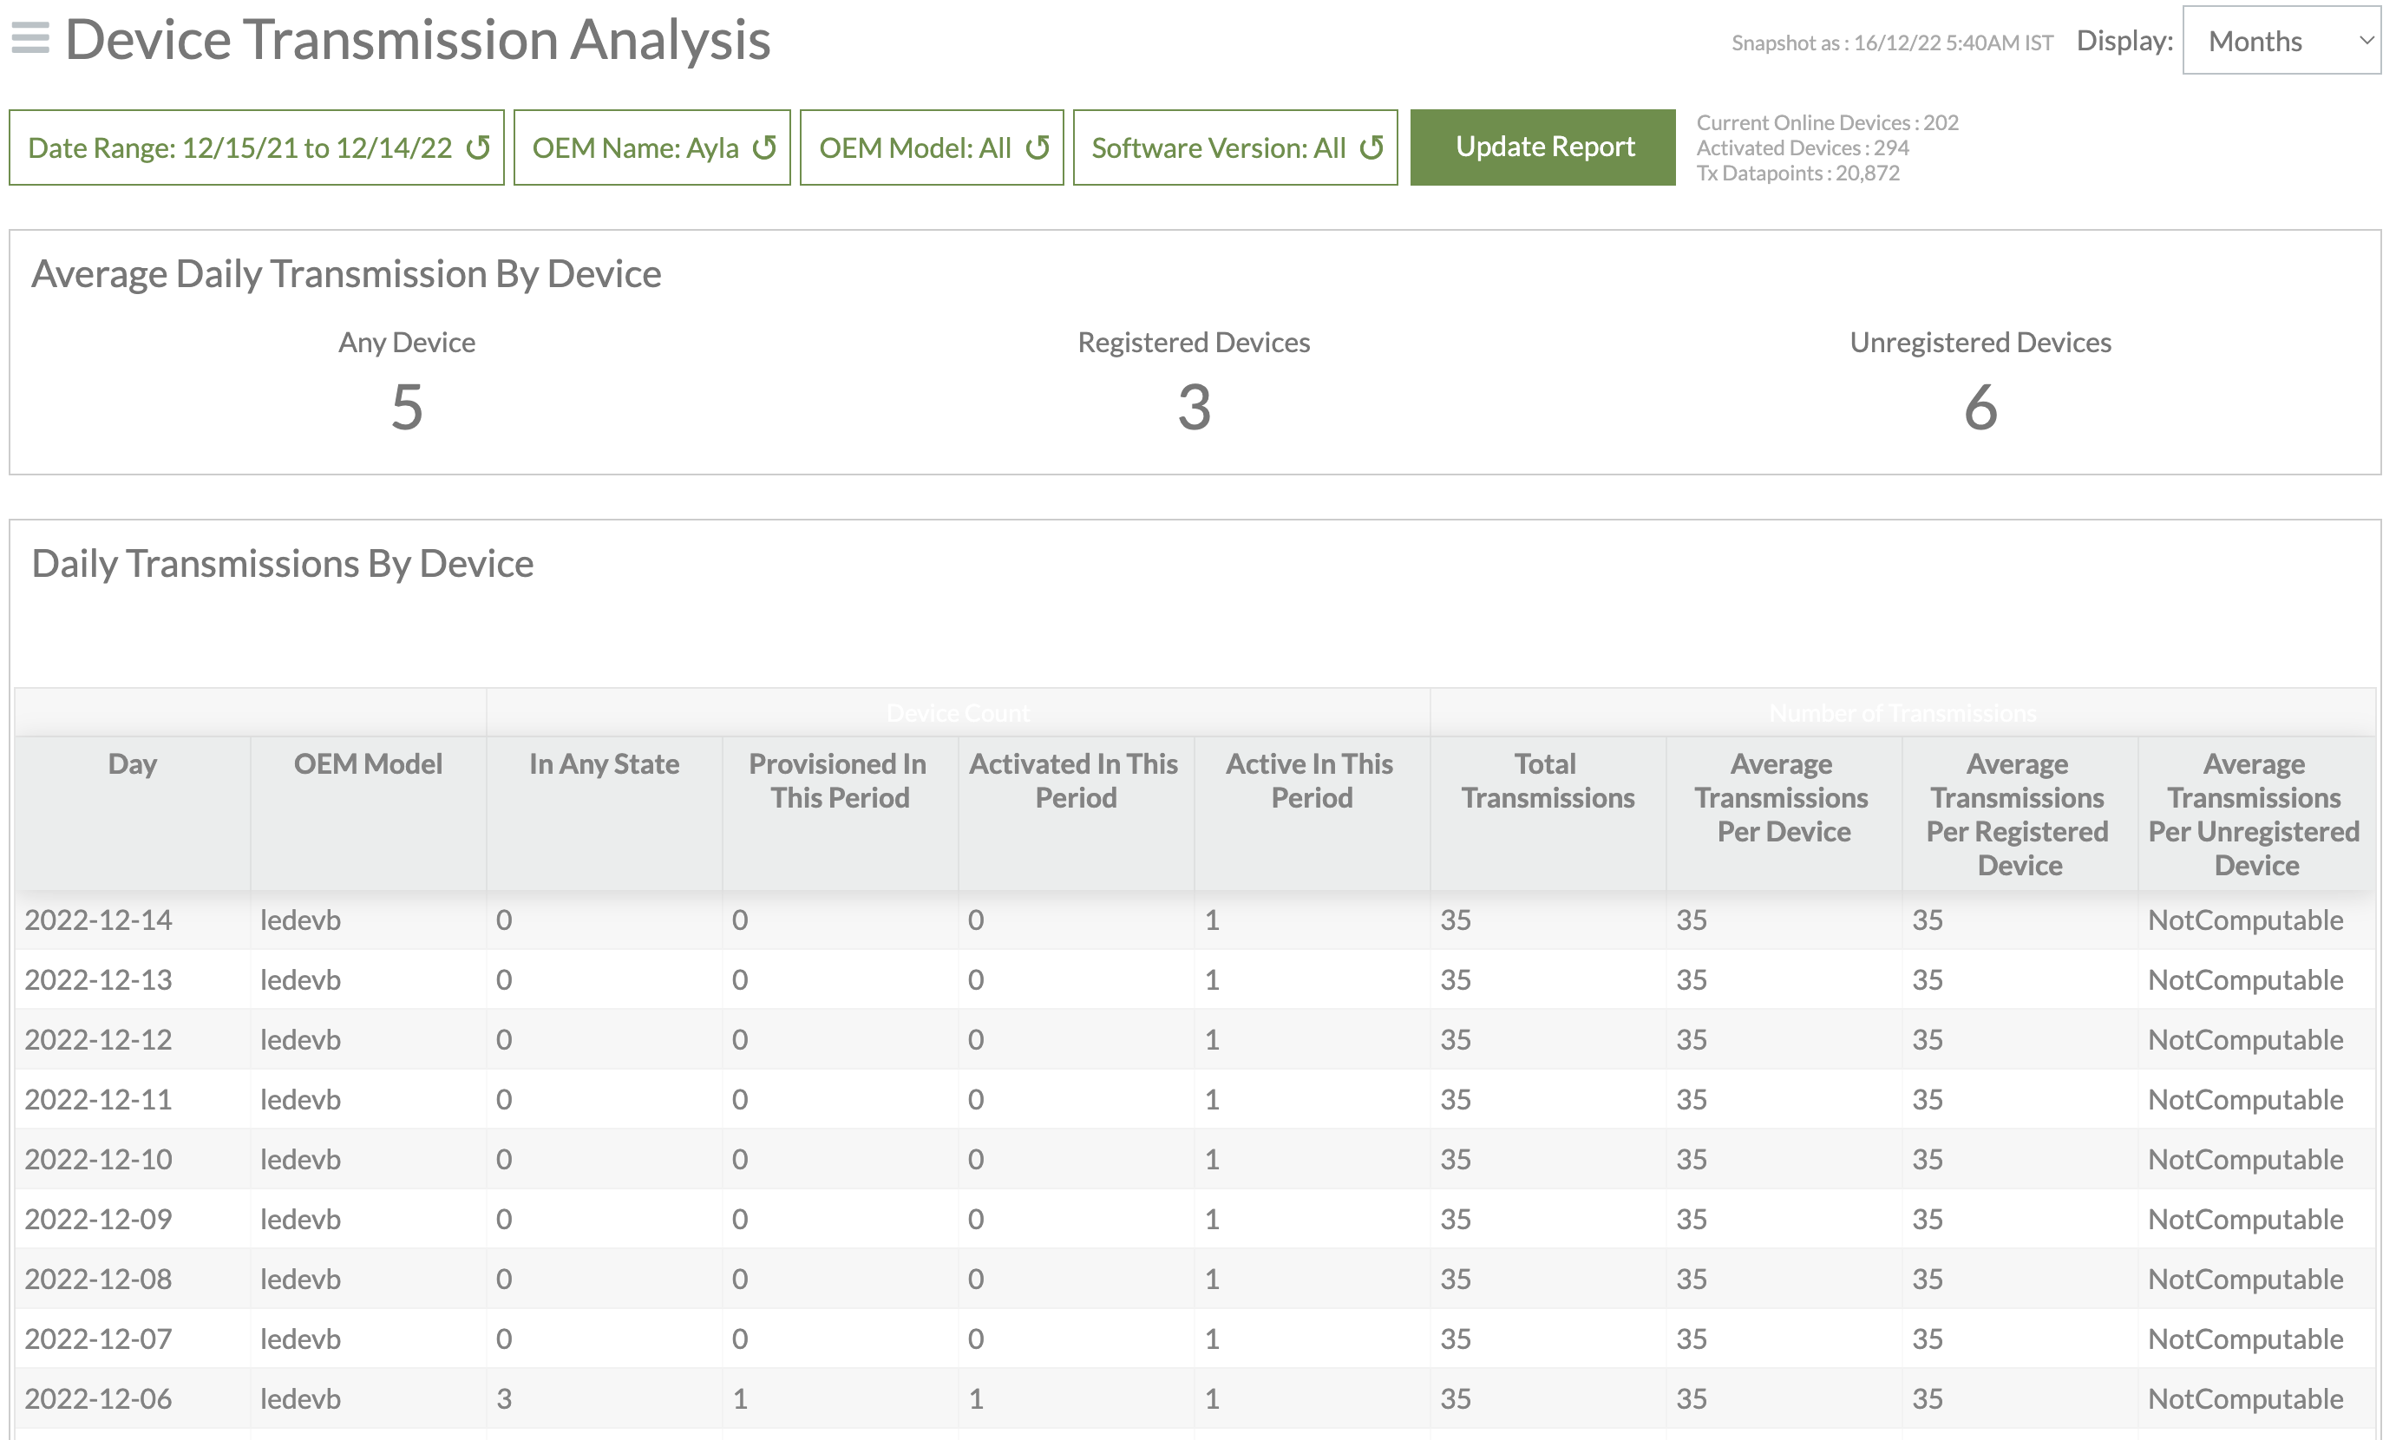Image resolution: width=2396 pixels, height=1440 pixels.
Task: Click the Active In This Period header
Action: point(1310,780)
